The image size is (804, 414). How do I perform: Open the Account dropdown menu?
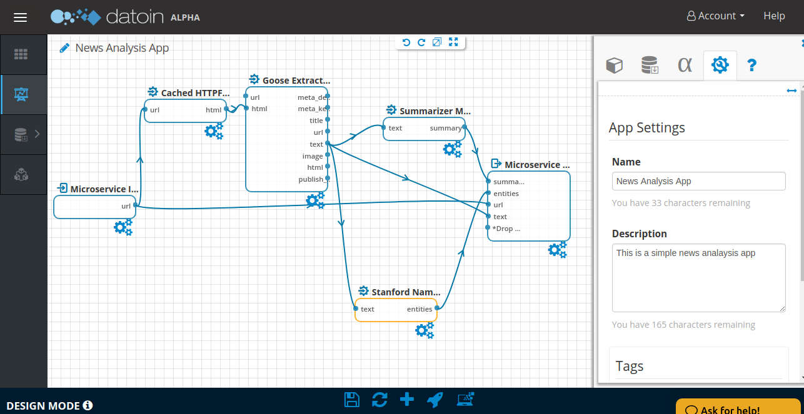click(715, 16)
